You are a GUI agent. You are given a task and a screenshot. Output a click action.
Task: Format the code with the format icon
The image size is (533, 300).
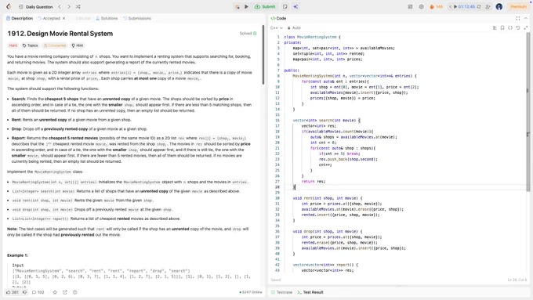point(495,28)
